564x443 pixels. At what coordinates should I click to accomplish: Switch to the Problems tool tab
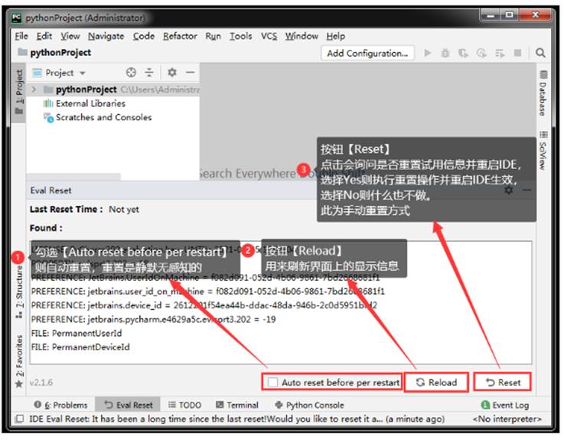[x=60, y=405]
